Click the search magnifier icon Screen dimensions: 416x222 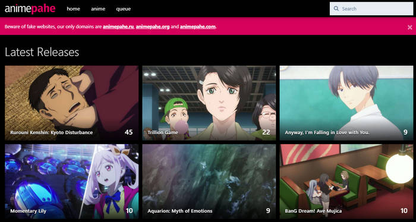336,9
